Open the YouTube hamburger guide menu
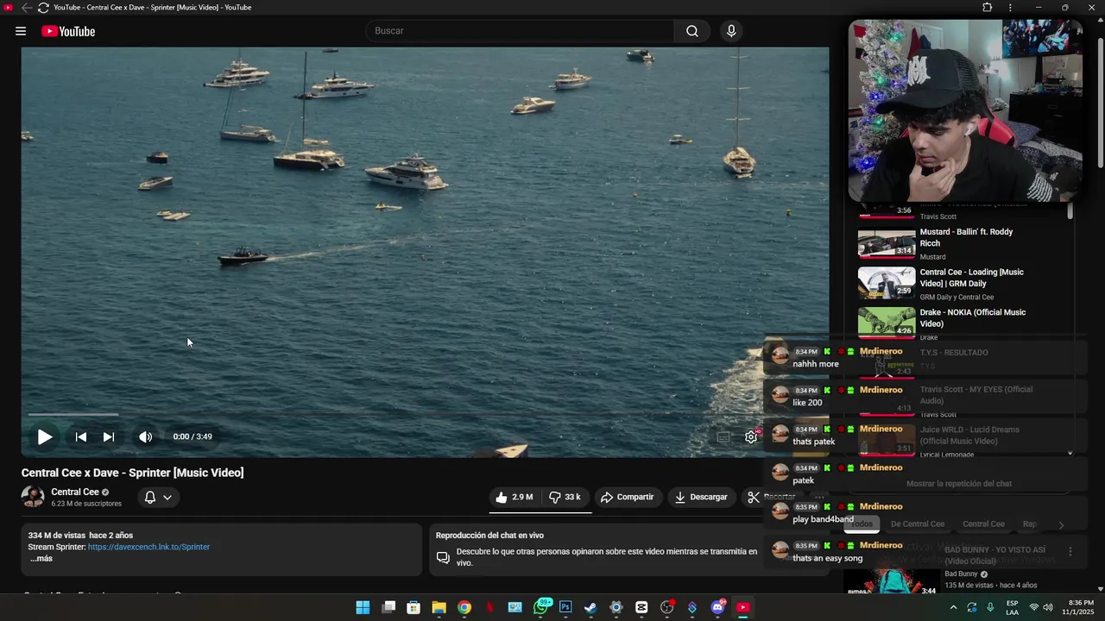This screenshot has height=621, width=1105. coord(21,31)
